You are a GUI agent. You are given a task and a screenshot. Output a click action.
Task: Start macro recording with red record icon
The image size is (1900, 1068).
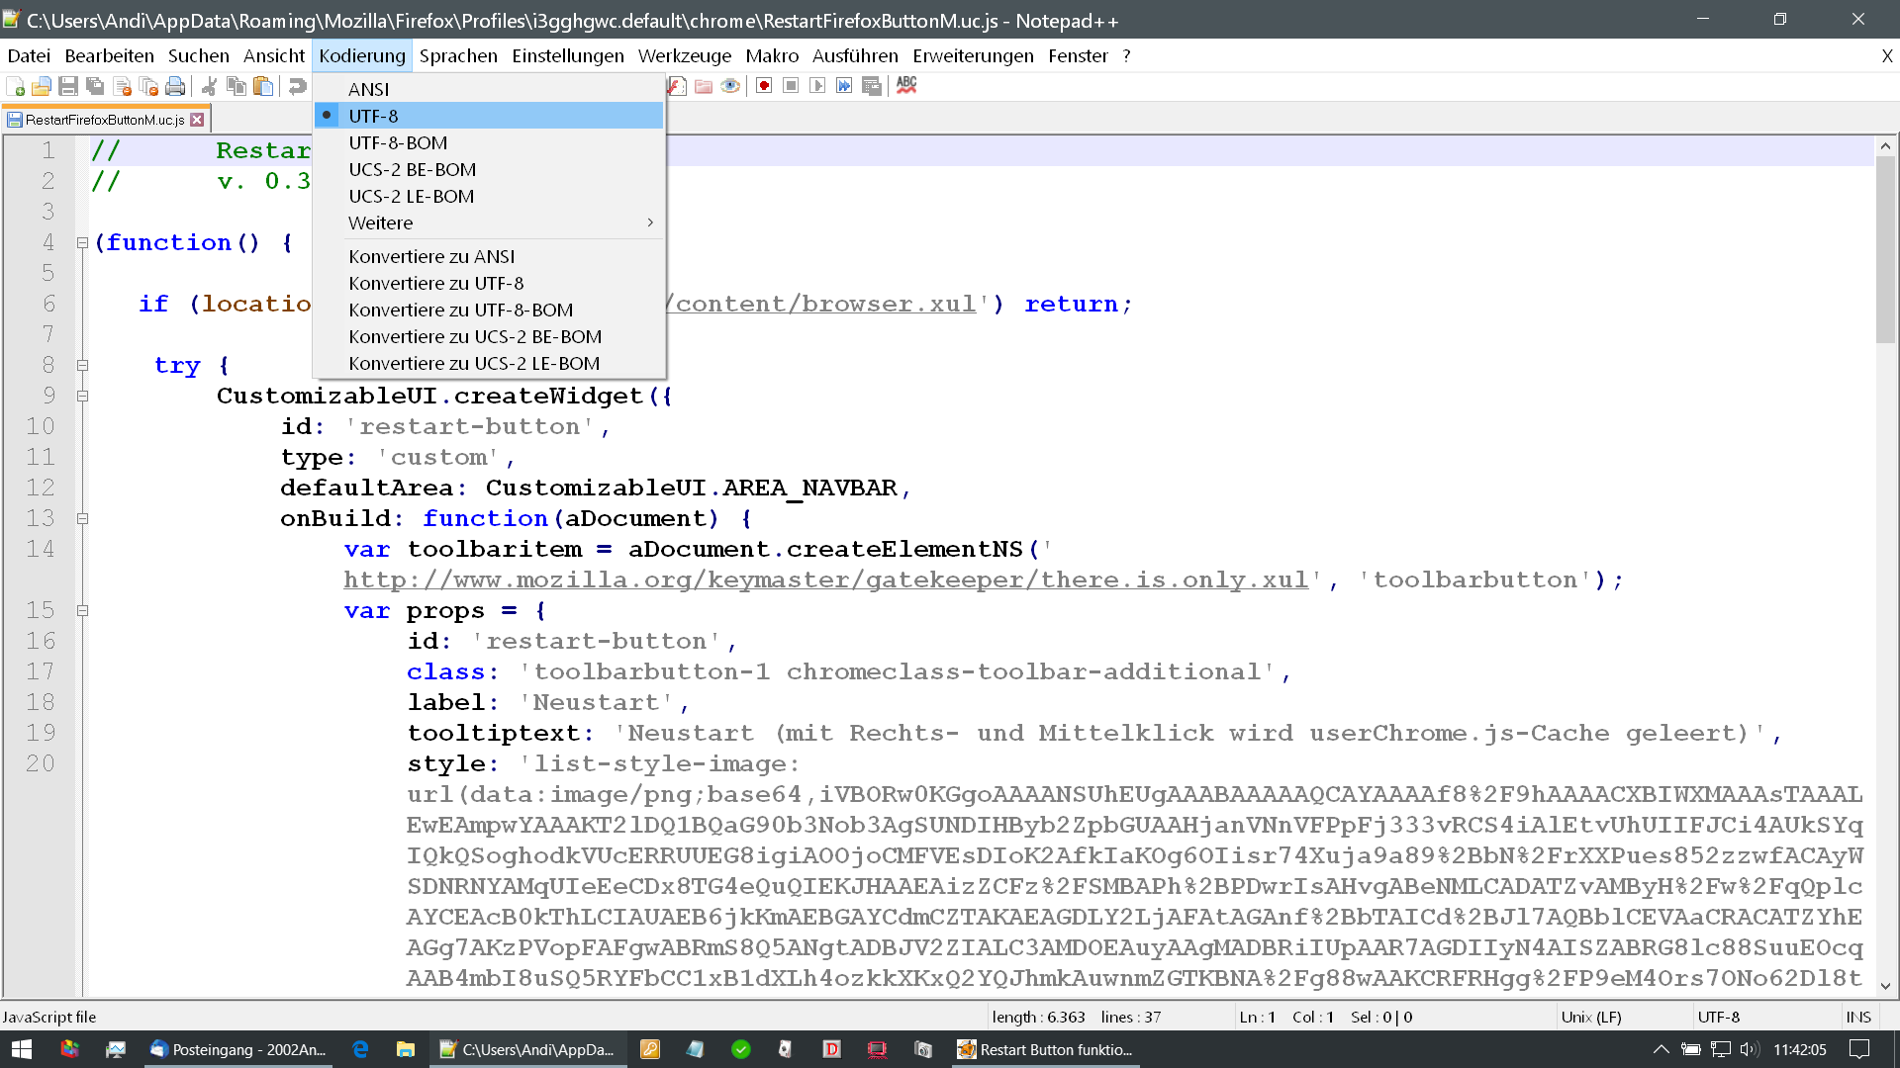tap(764, 86)
